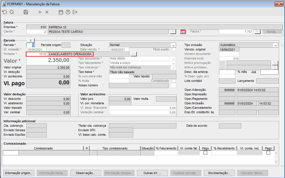Open the Motivo juro/desc. lookup button
The height and width of the screenshot is (178, 285).
(x=275, y=68)
